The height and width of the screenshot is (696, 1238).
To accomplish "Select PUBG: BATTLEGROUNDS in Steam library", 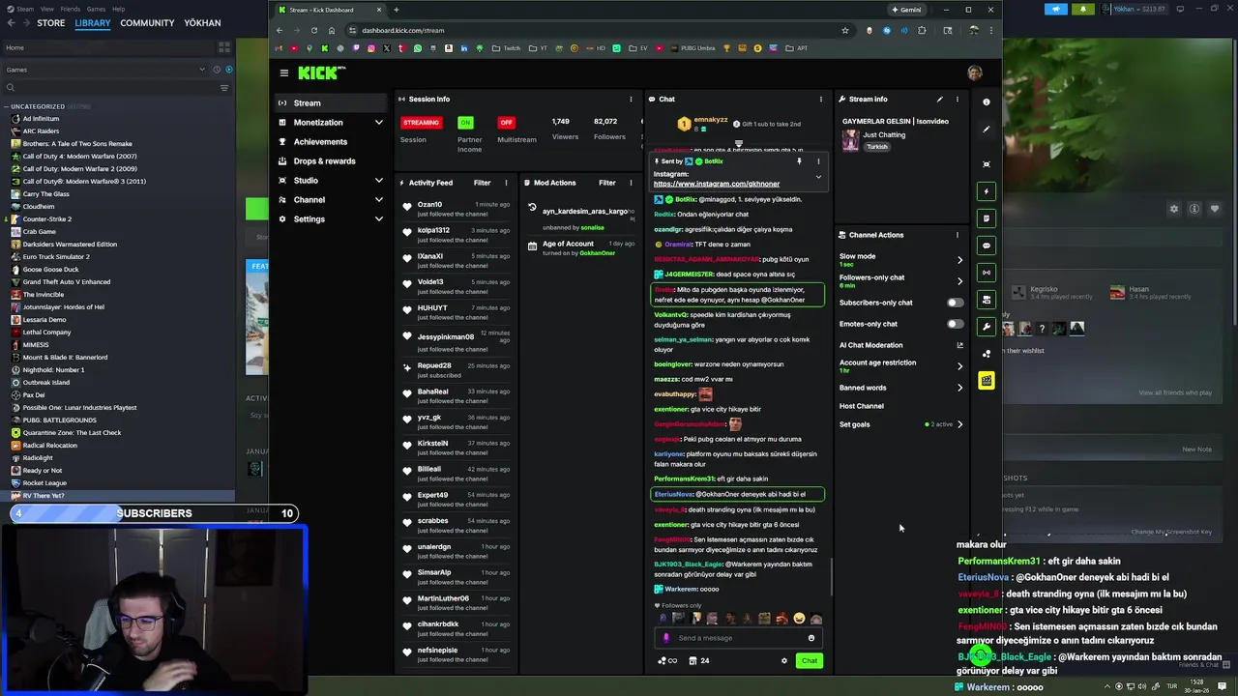I will tap(59, 420).
